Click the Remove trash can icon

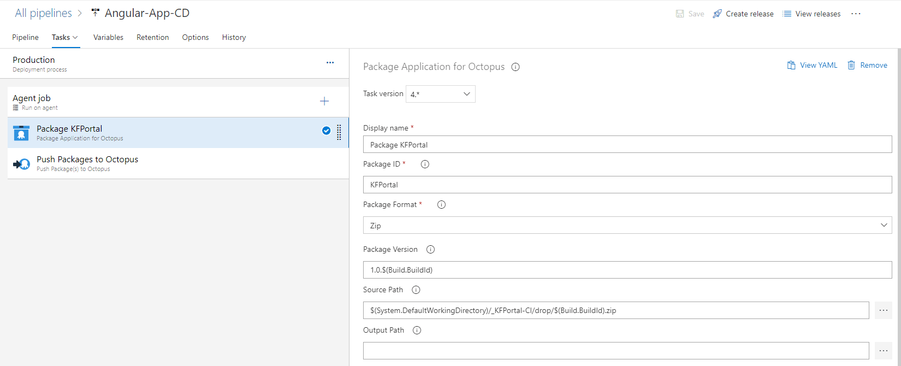pos(851,65)
